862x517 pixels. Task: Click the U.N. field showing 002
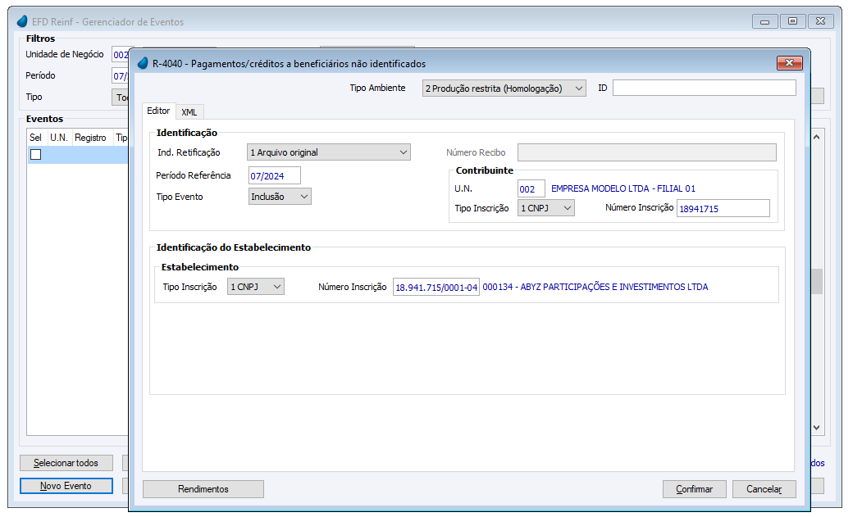[531, 189]
